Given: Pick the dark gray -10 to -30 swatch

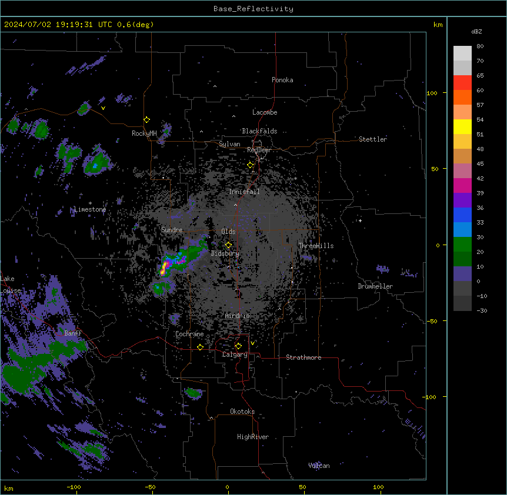Looking at the screenshot, I should (x=462, y=303).
